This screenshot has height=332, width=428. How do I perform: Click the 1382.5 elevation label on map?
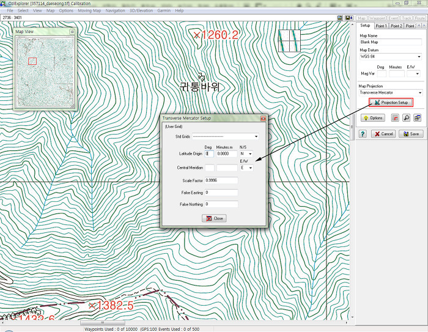pyautogui.click(x=111, y=306)
